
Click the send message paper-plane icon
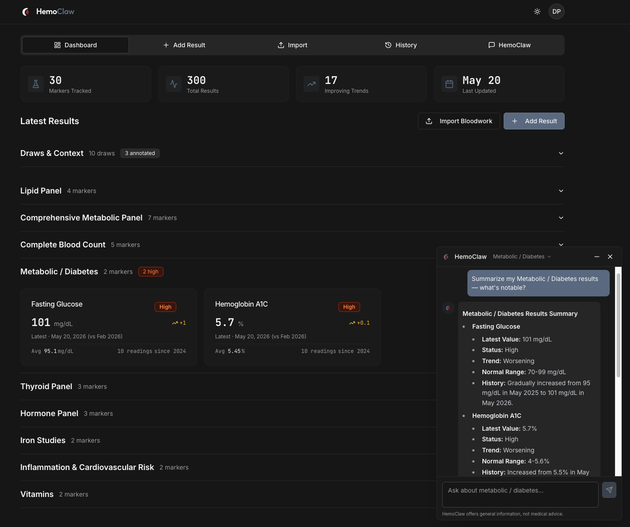(x=609, y=490)
